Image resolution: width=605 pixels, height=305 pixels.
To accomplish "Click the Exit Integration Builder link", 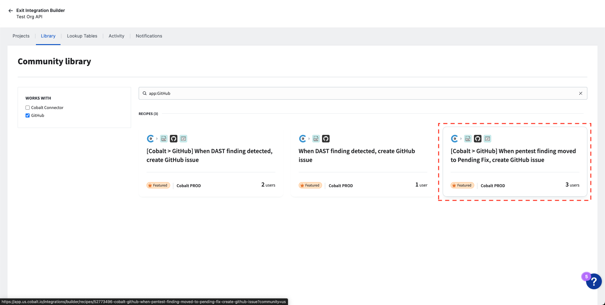I will click(41, 10).
